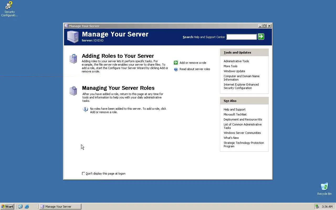
Task: Click the Show Desktop quick launch icon
Action: click(x=20, y=207)
